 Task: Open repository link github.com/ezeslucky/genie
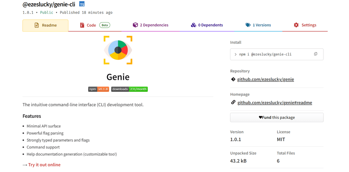click(266, 80)
